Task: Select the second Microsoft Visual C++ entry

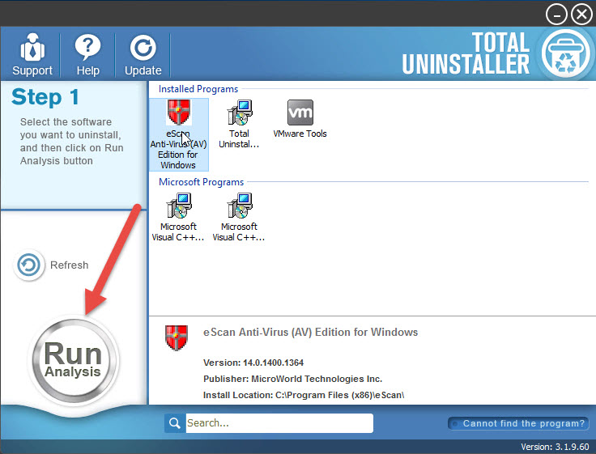Action: 239,217
